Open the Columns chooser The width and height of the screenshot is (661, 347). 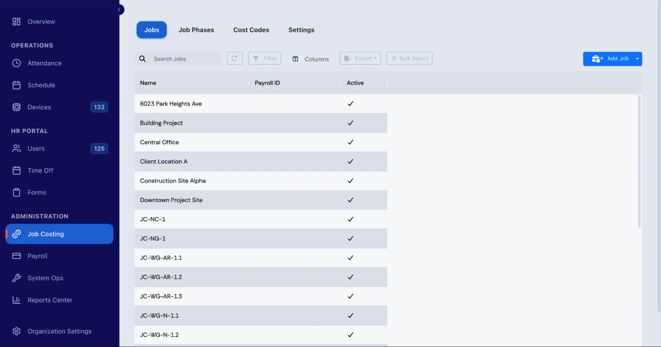click(310, 59)
